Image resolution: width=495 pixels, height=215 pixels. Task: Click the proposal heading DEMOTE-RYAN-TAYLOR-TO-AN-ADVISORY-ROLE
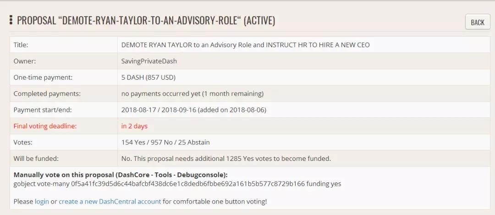[146, 21]
